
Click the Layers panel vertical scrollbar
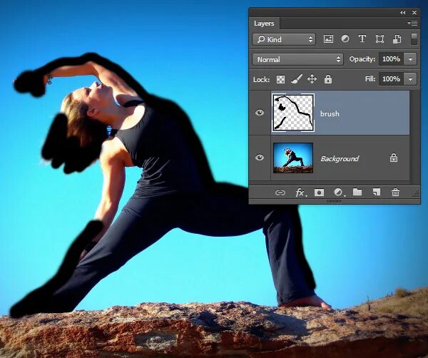pos(414,136)
